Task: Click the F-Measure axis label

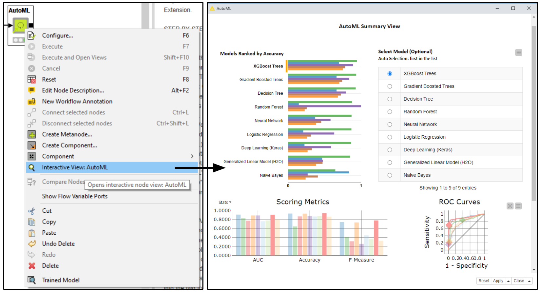Action: 361,260
